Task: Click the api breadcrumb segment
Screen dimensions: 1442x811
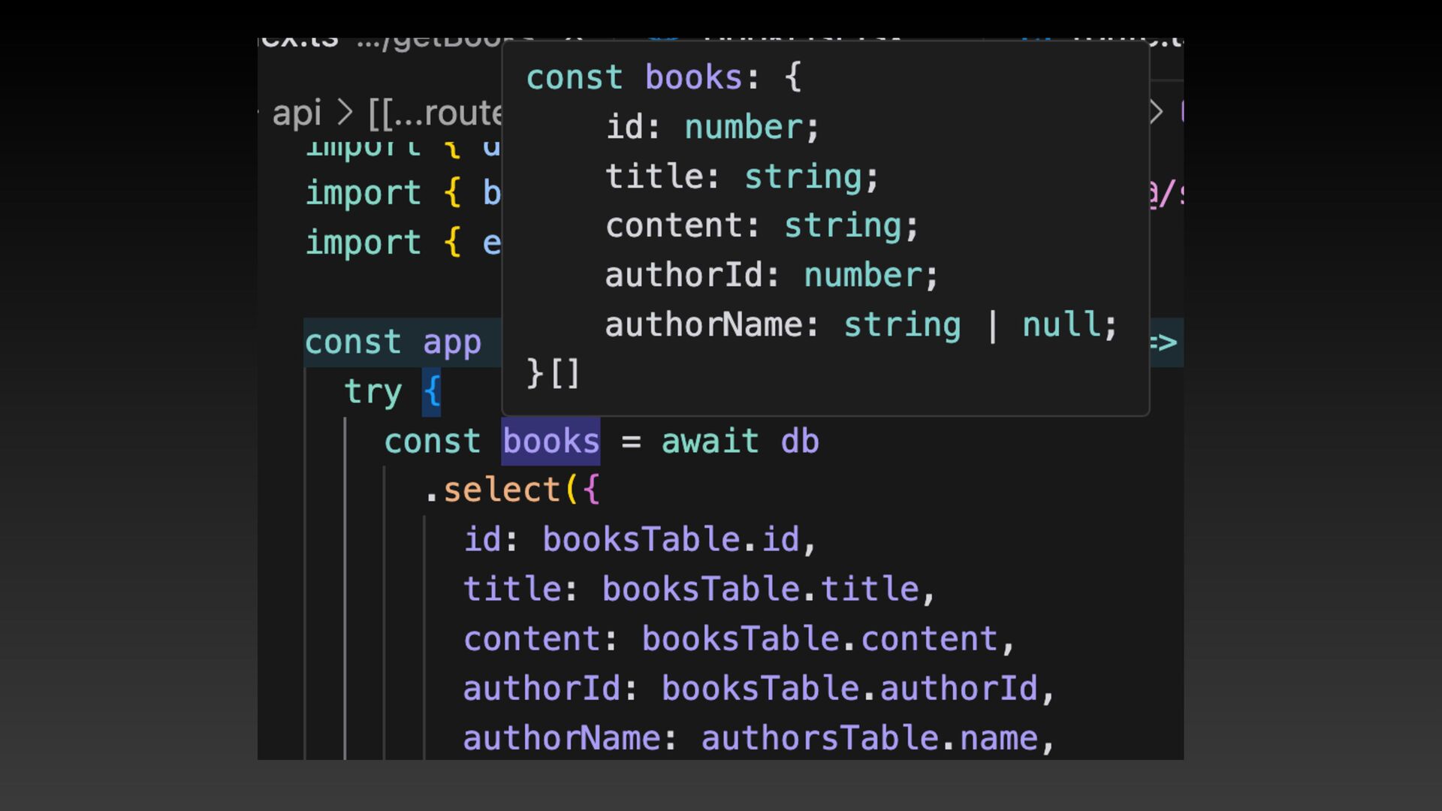Action: [x=297, y=113]
